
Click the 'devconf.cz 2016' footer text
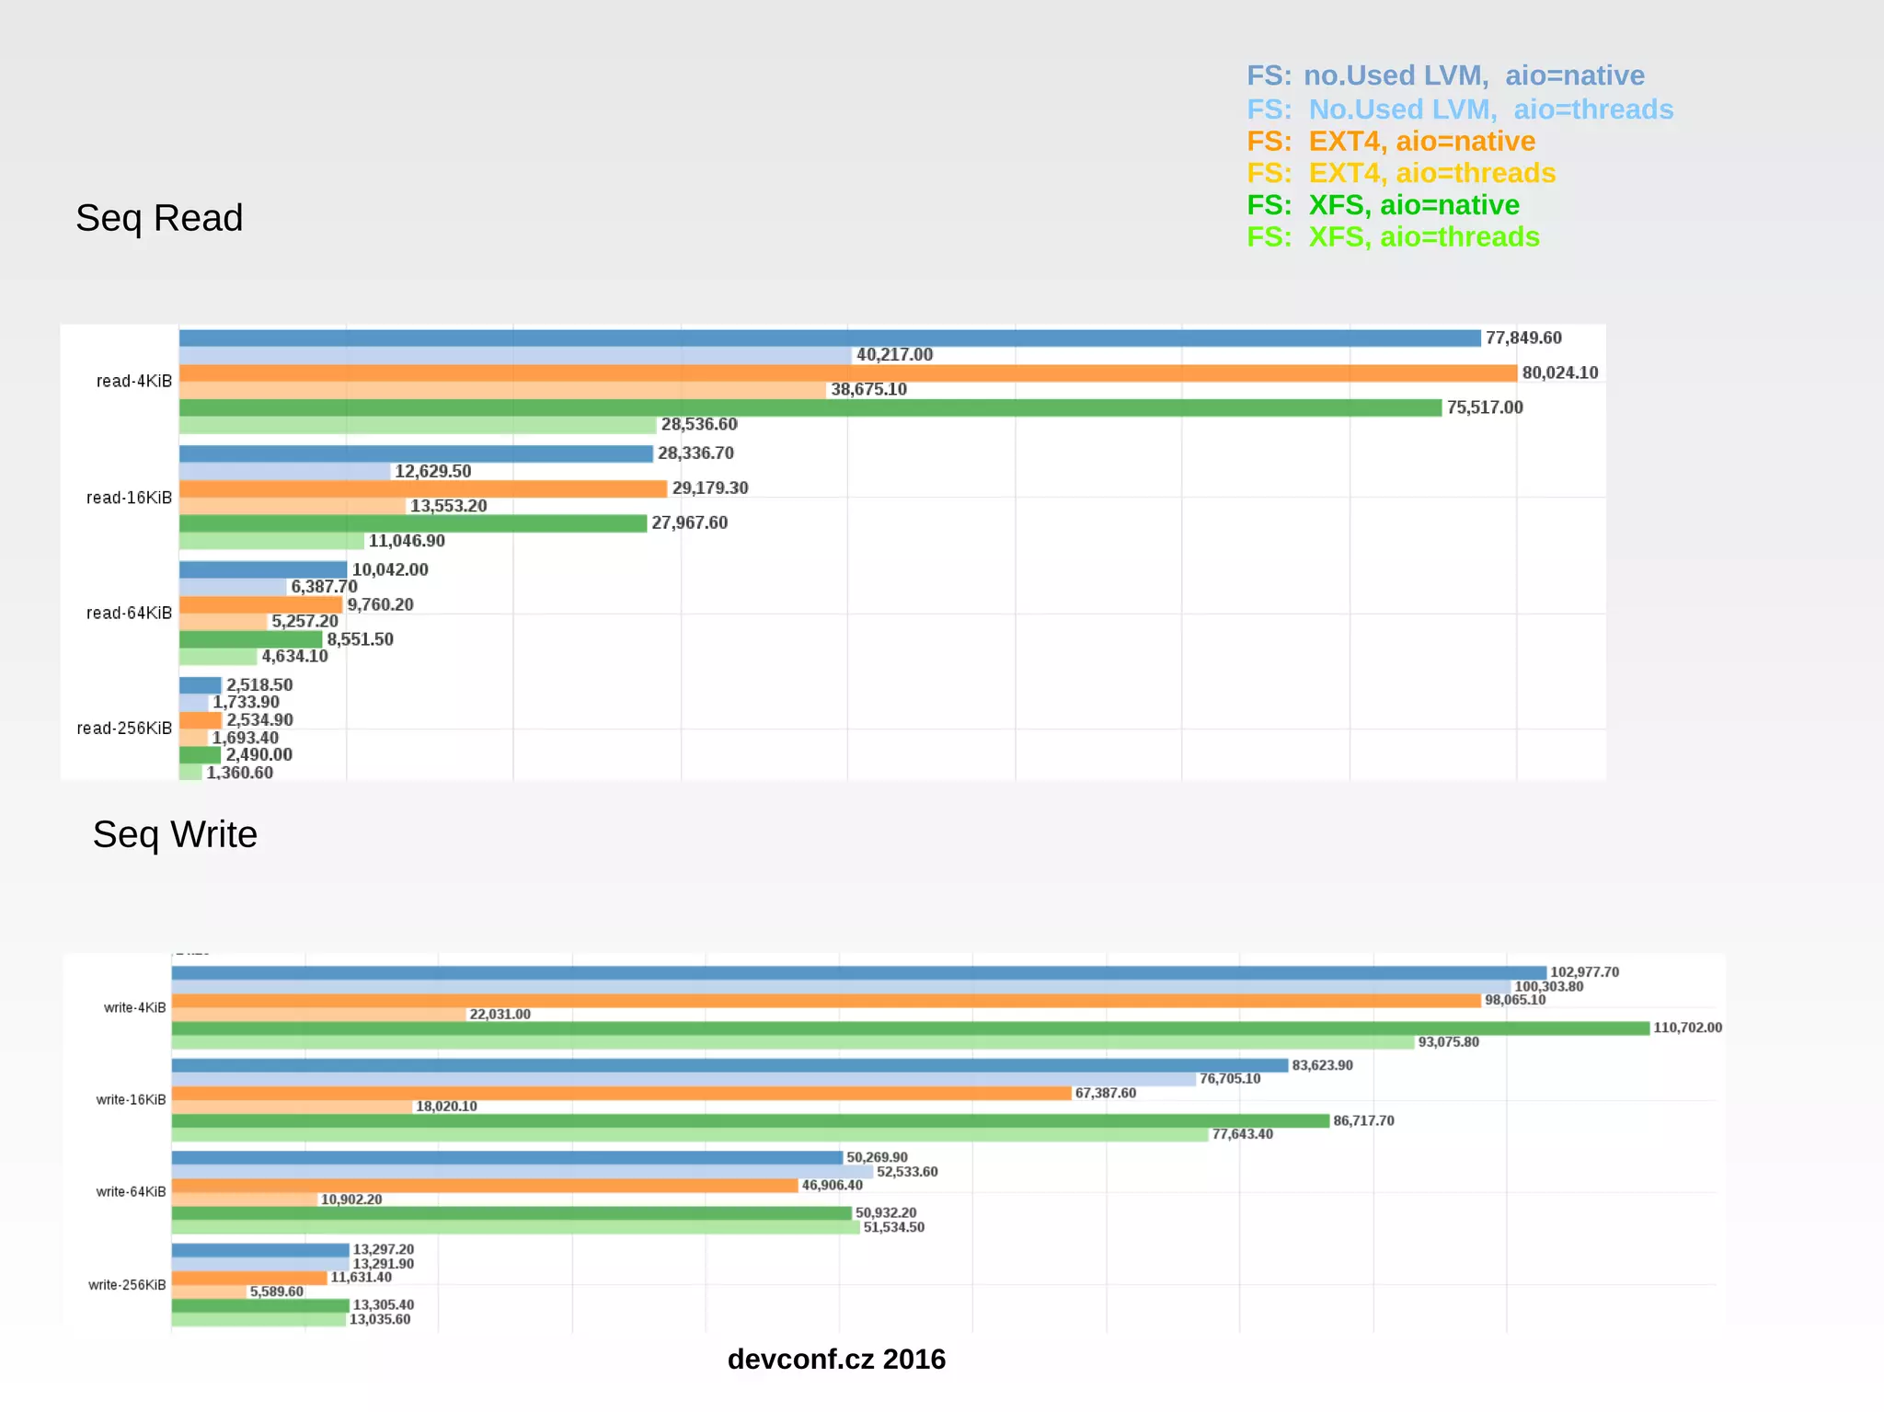tap(836, 1360)
